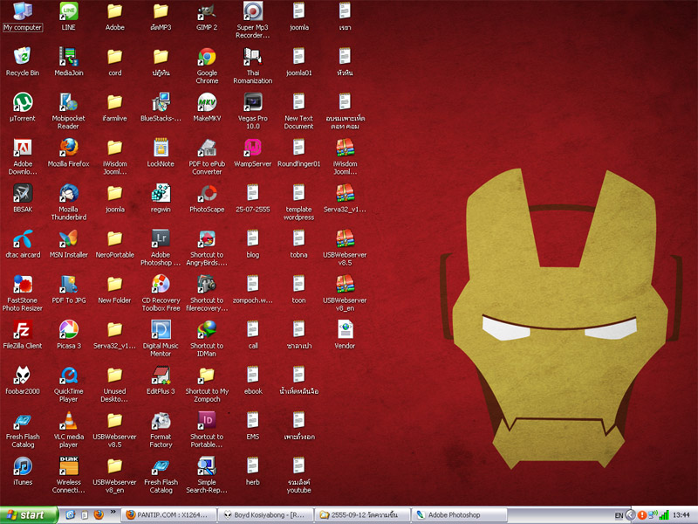Click the InDesign Shortcut to Portable icon
698x524 pixels.
pos(207,430)
